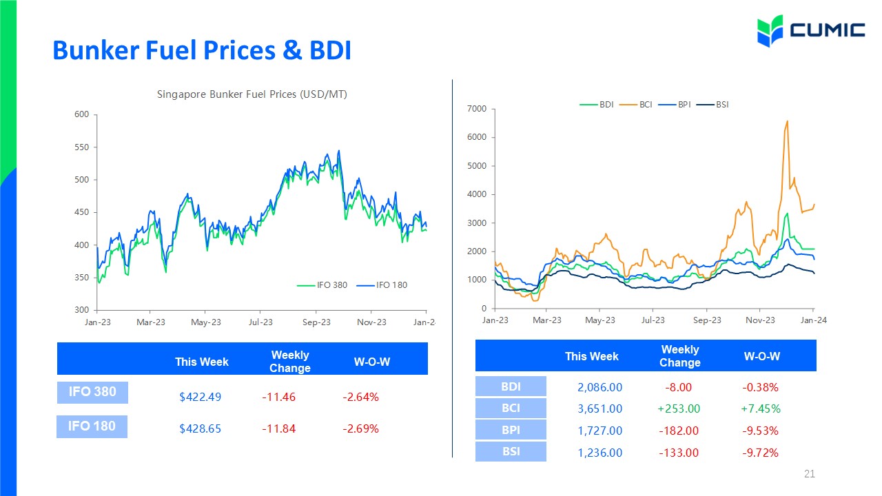Click the Weekly Change header in bunker table
Viewport: 882px width, 496px height.
(290, 362)
